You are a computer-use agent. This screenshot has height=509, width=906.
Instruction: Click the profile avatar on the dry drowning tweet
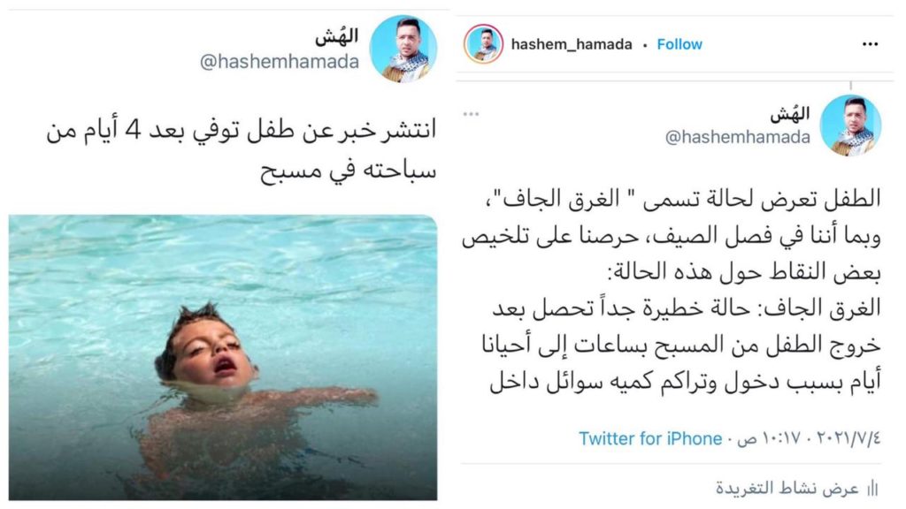click(850, 125)
